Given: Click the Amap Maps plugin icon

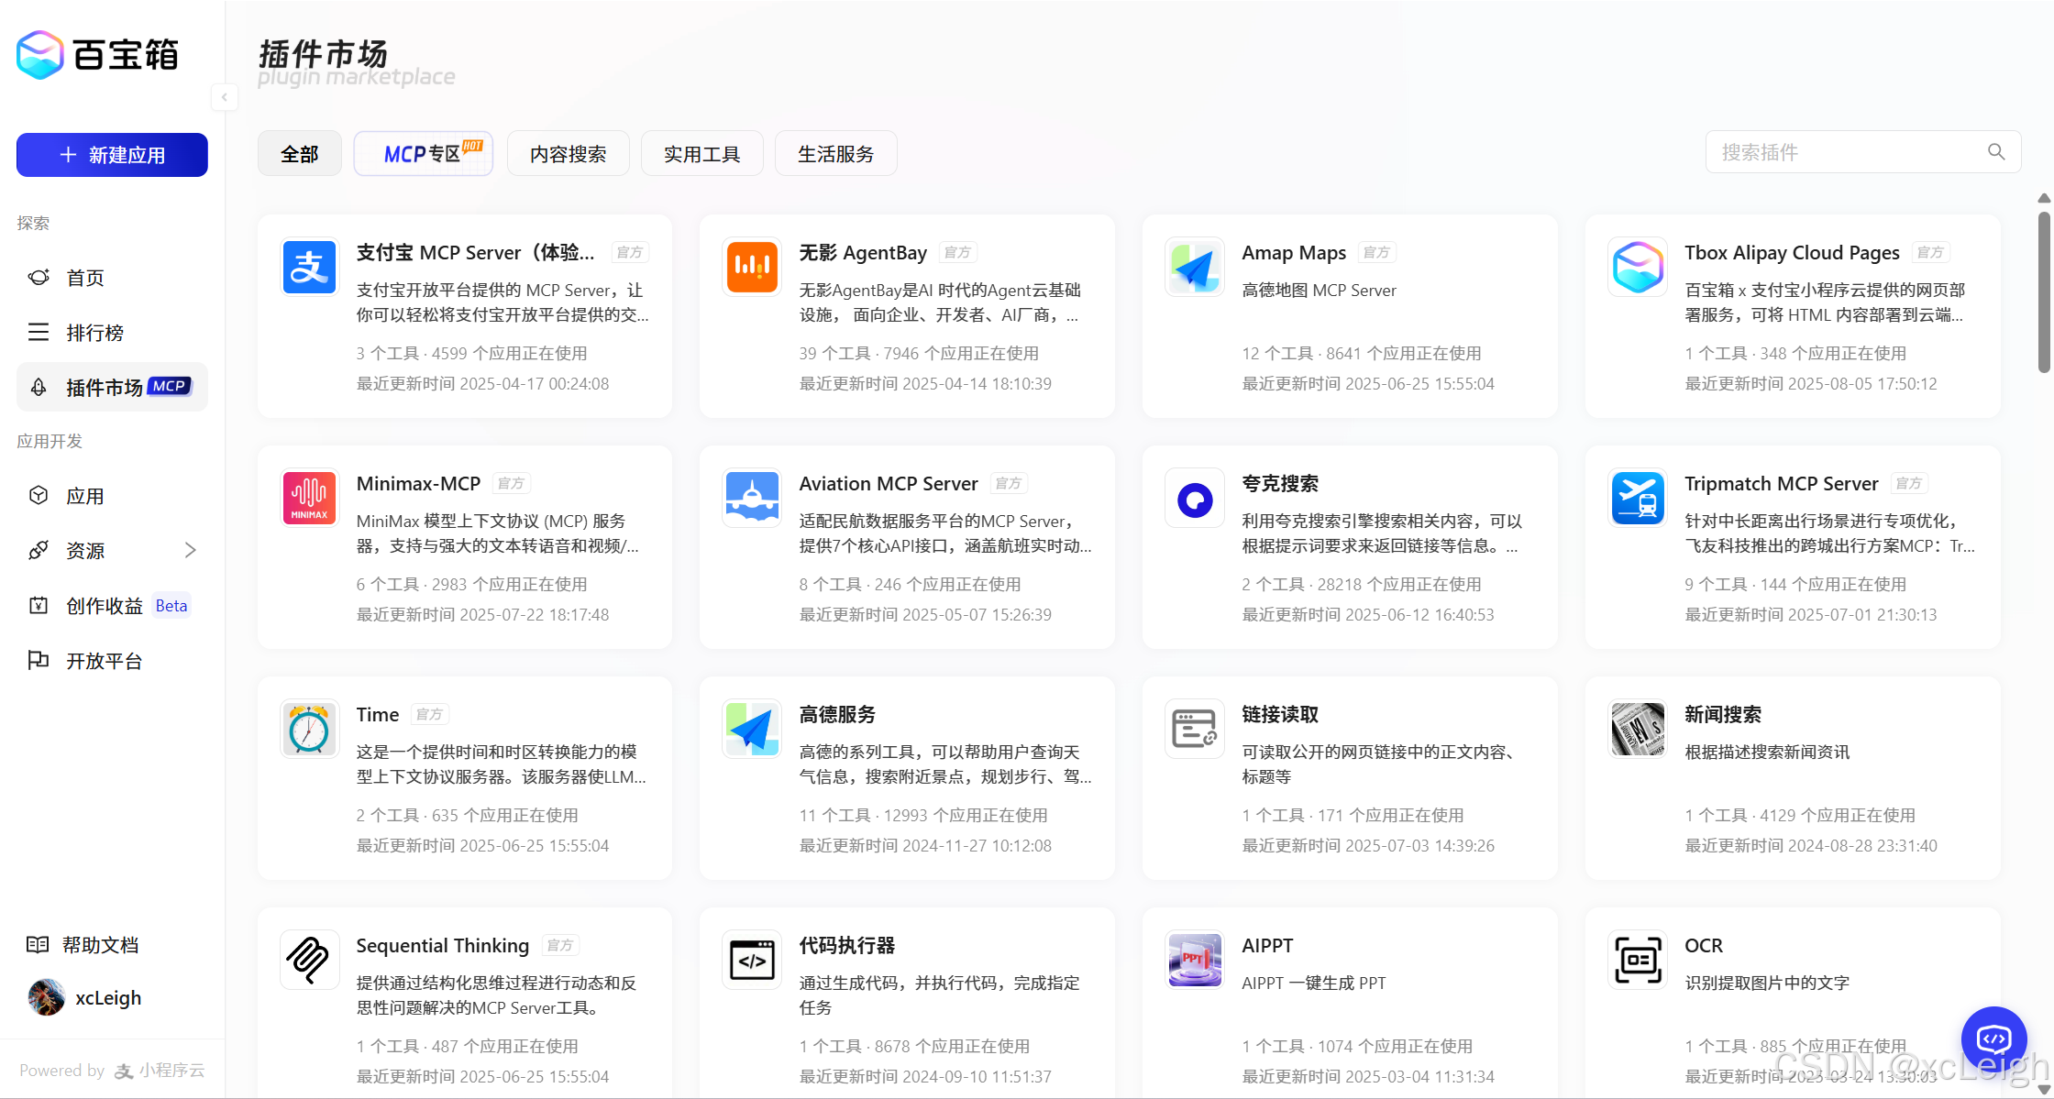Looking at the screenshot, I should (1195, 268).
